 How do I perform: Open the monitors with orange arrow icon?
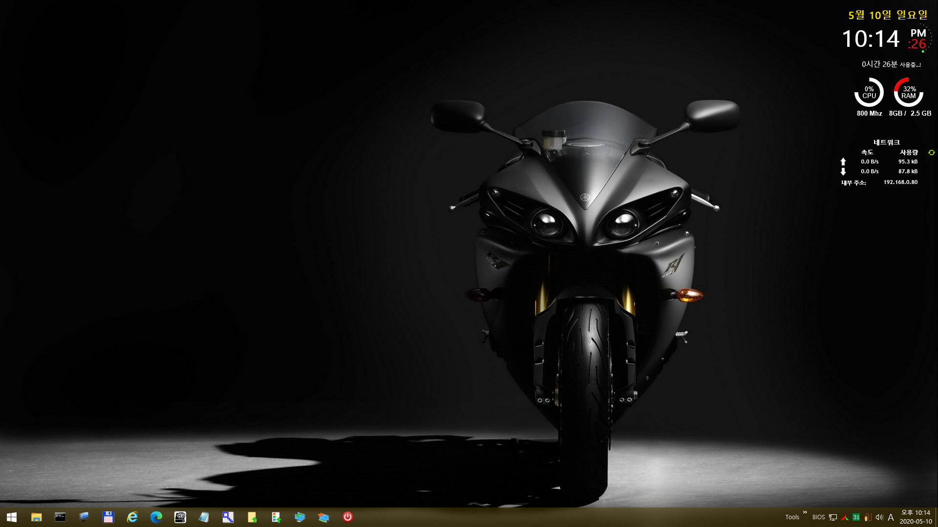[323, 517]
